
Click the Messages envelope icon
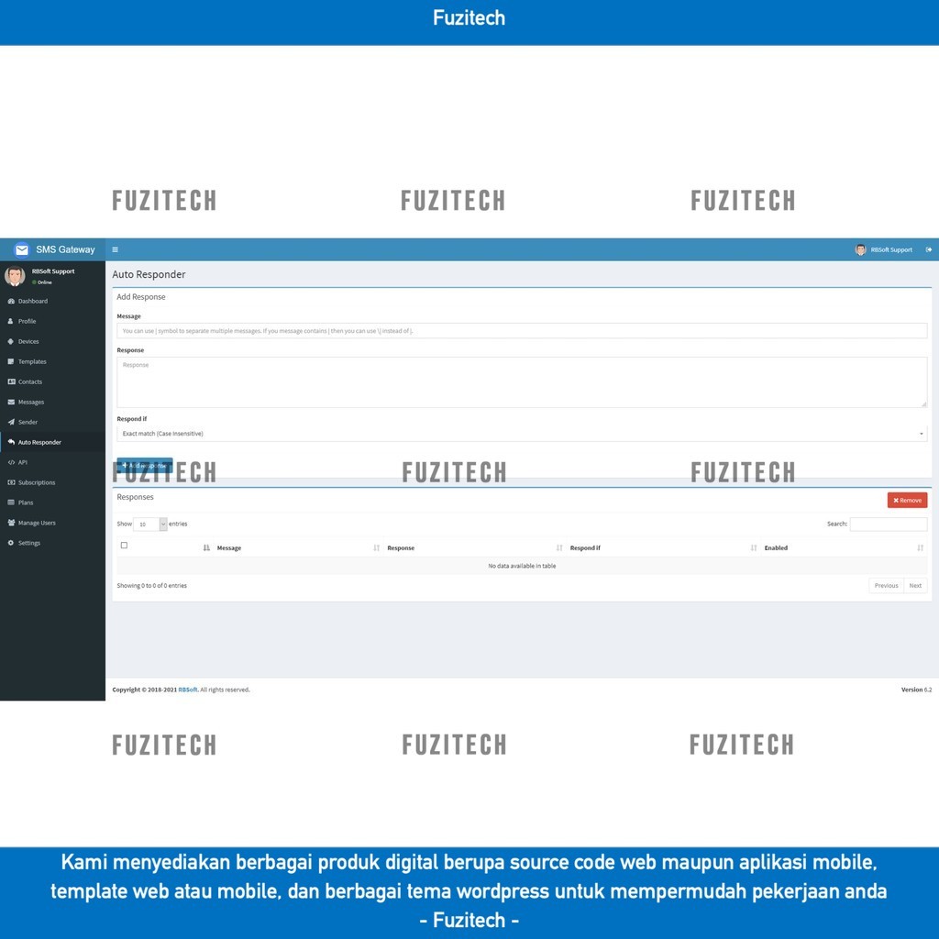pos(11,402)
